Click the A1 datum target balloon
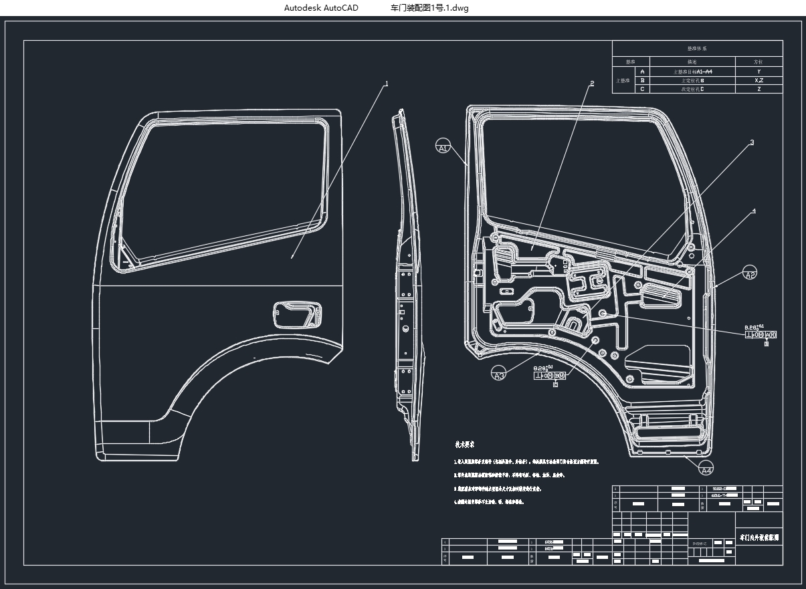 coord(443,146)
